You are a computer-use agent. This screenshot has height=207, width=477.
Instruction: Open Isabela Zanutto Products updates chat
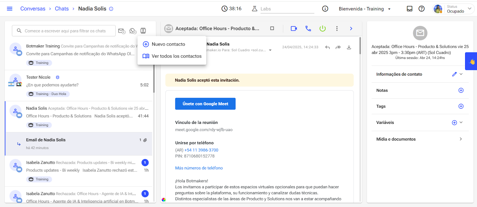(79, 171)
